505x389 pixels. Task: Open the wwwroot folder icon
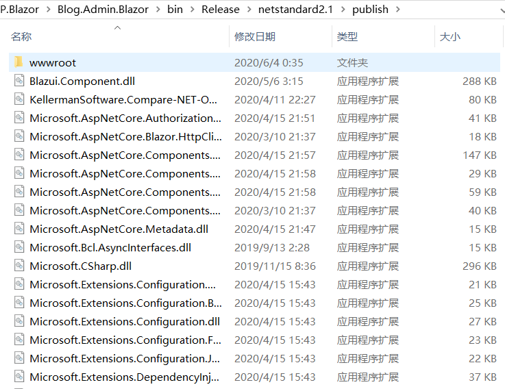[19, 62]
